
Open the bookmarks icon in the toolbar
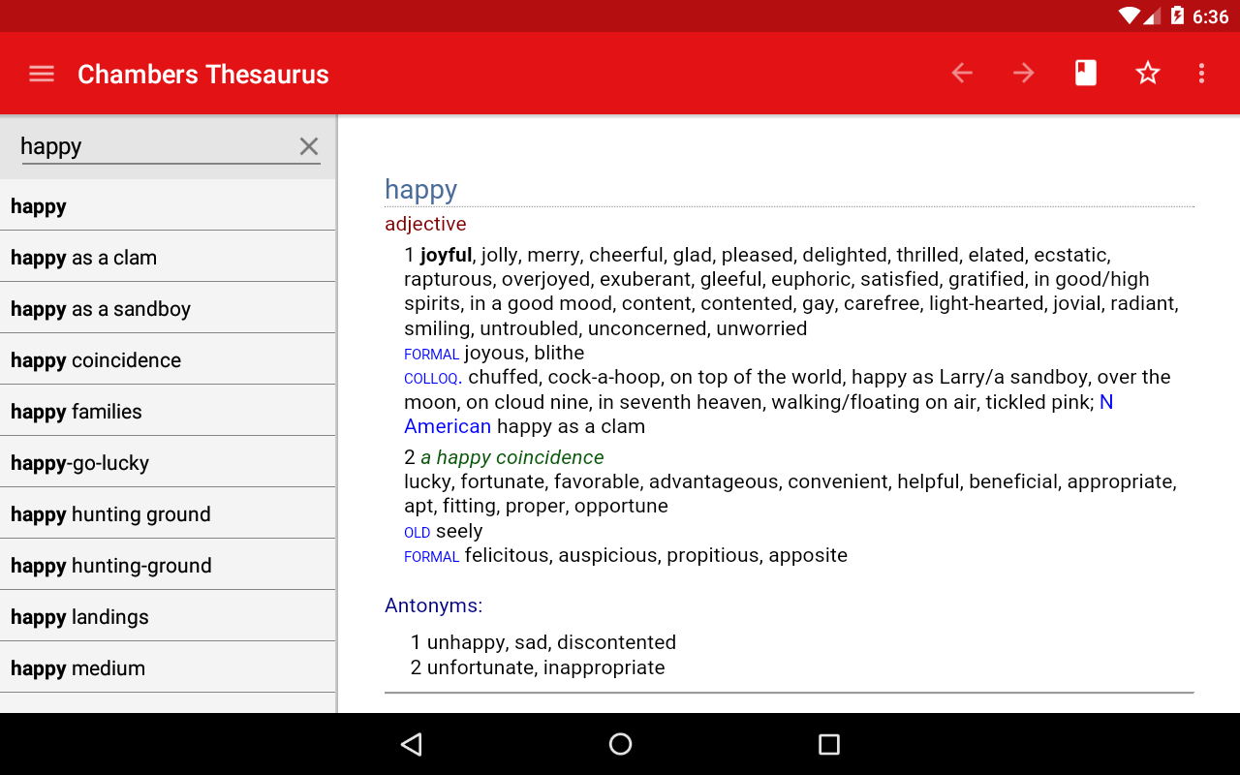(1085, 73)
